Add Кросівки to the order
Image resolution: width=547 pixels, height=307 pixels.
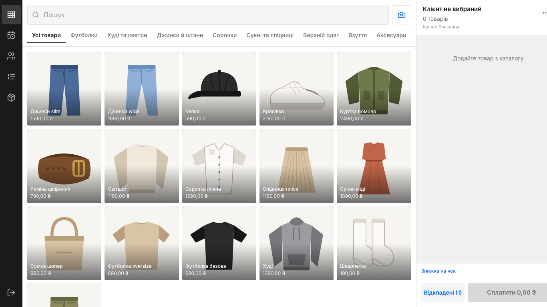click(x=296, y=89)
